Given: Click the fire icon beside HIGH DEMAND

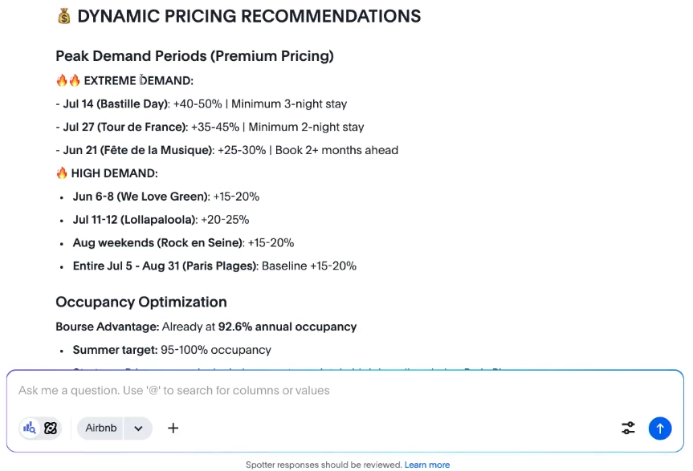Looking at the screenshot, I should pos(62,173).
